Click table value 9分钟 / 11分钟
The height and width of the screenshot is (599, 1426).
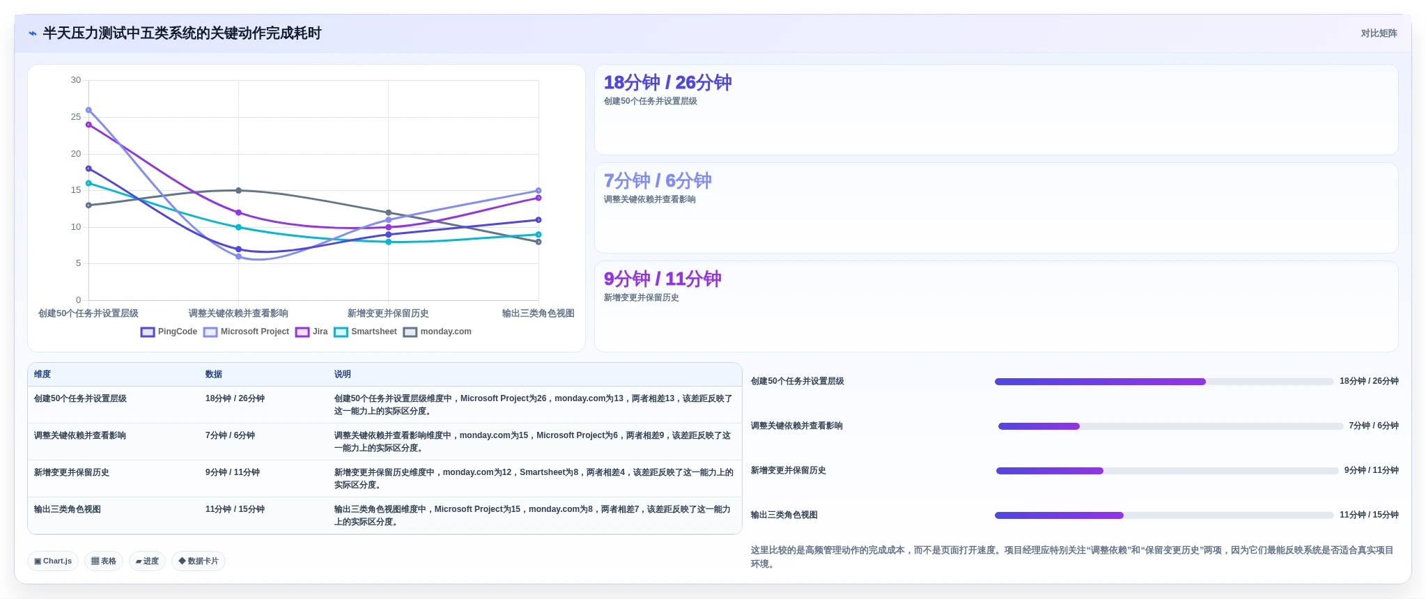pos(233,472)
